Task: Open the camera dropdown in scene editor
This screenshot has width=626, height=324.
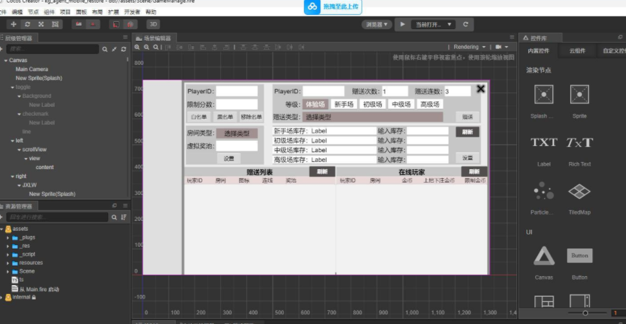Action: point(502,47)
